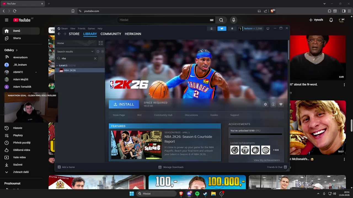Viewport: 353px width, 198px height.
Task: Click View My Achievements link
Action: [267, 160]
